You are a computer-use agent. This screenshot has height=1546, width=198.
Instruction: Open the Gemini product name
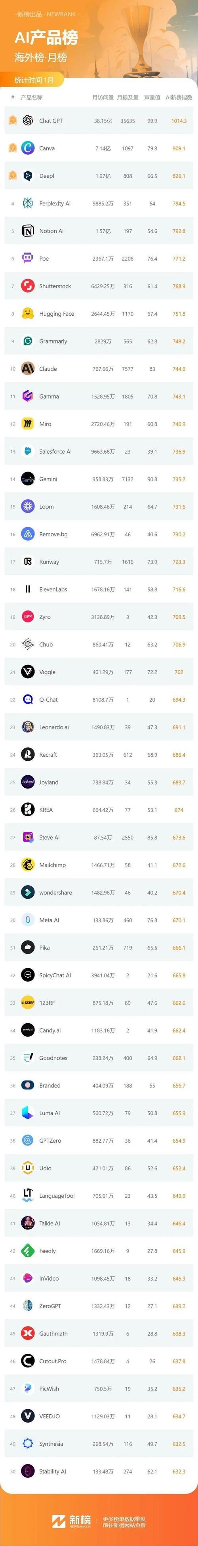(x=48, y=480)
